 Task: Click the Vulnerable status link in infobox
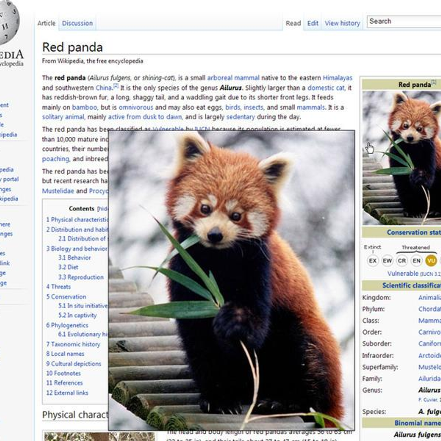[403, 273]
